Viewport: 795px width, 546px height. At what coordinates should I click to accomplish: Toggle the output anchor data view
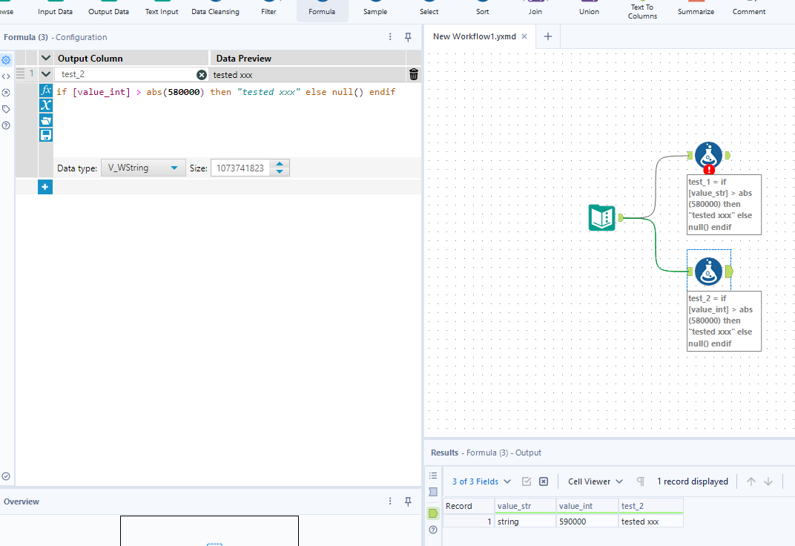433,513
